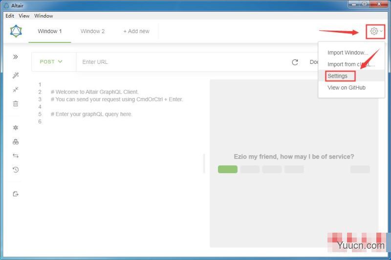Open the snowflake icon in sidebar
391x260 pixels.
pos(16,128)
